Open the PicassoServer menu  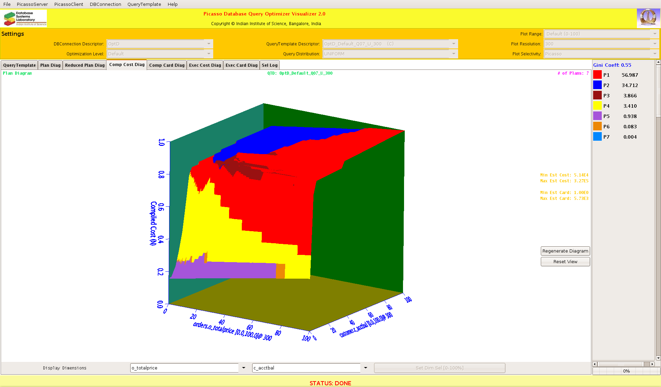click(x=32, y=4)
